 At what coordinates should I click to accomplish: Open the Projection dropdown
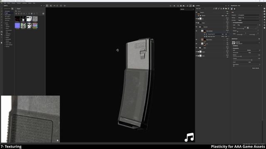click(249, 15)
